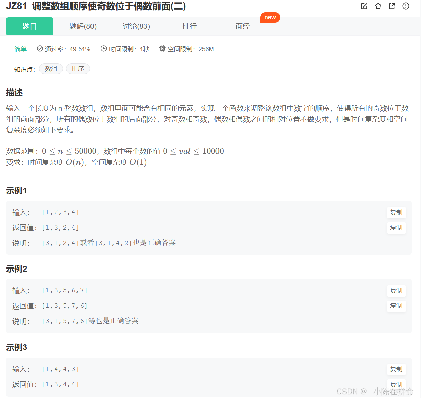421x398 pixels.
Task: Click the 要求 complexity requirement line
Action: 76,162
